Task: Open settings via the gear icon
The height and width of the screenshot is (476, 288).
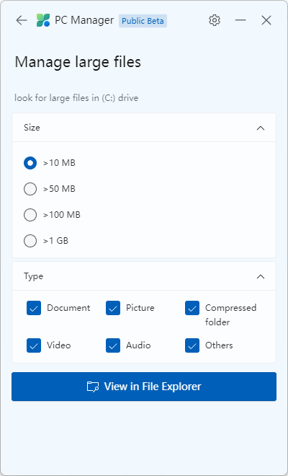Action: coord(215,20)
